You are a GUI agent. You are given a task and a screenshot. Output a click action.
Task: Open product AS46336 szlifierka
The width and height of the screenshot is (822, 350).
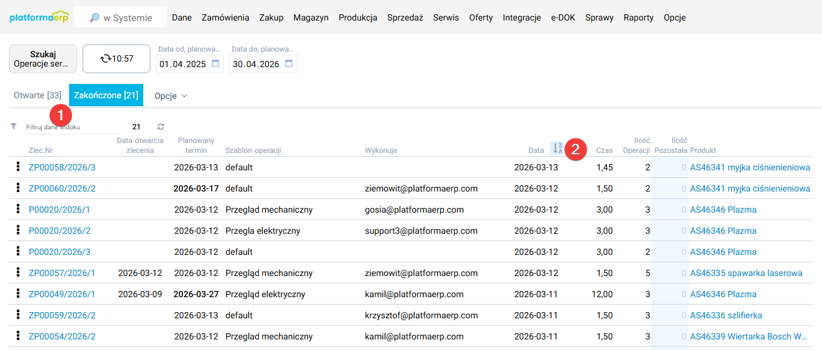[726, 315]
